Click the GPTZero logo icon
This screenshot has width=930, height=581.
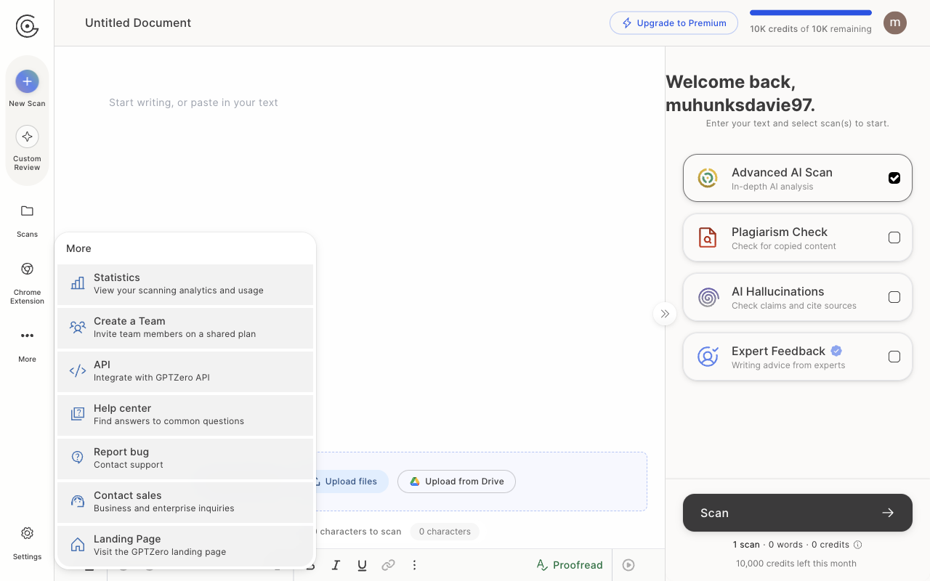click(x=27, y=26)
